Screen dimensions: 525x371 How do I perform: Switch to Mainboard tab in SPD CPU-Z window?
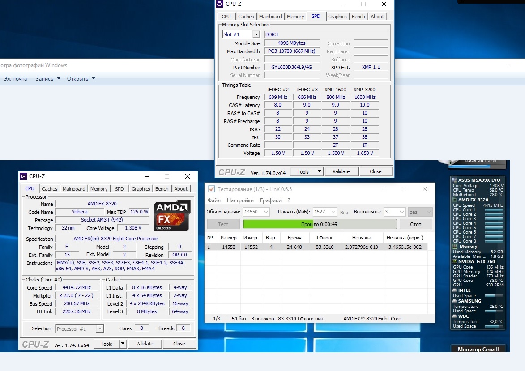tap(270, 17)
